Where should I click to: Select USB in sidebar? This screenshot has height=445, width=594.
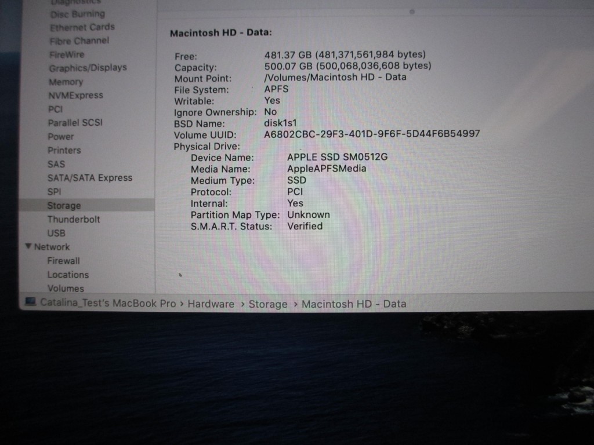[x=56, y=233]
